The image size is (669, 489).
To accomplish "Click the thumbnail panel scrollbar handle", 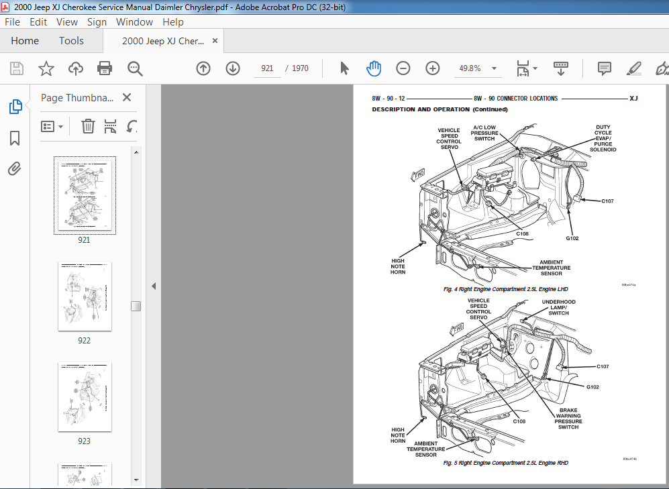I will [136, 306].
